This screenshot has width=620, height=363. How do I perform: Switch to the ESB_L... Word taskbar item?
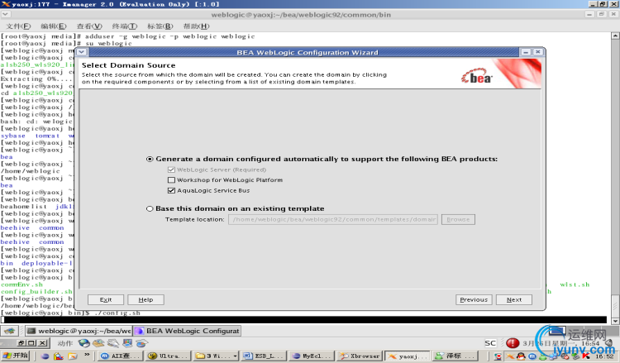265,356
